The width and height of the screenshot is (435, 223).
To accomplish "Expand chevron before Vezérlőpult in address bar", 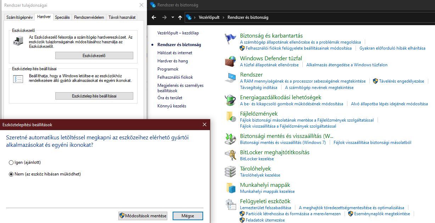I will [195, 17].
